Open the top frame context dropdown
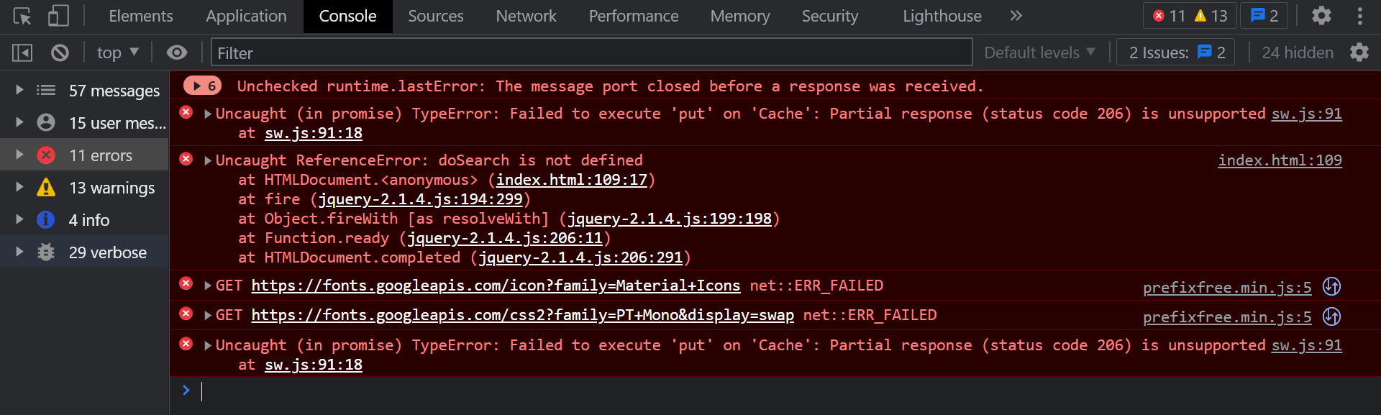The width and height of the screenshot is (1381, 415). click(x=117, y=52)
